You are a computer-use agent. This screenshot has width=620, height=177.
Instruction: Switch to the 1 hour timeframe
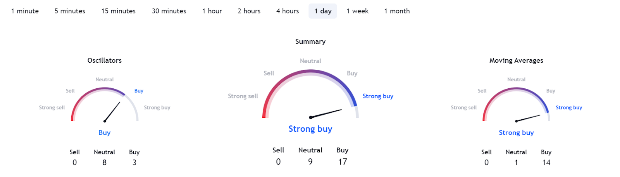pos(212,11)
